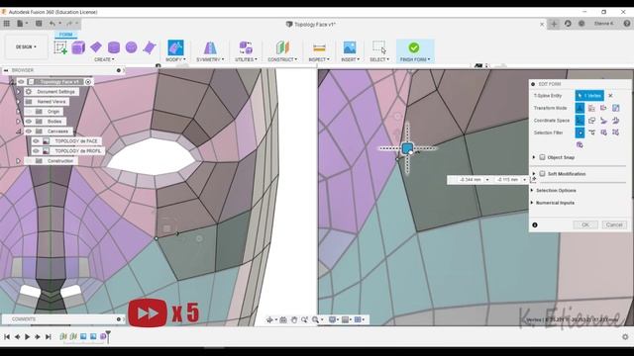Select the vertex Selection Filter icon
This screenshot has height=356, width=634.
point(580,133)
